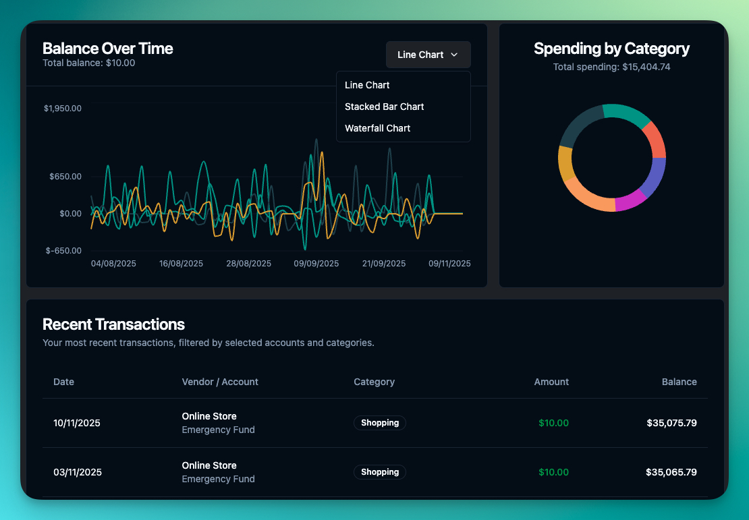Click the 09/09/2025 label on chart axis

pos(316,264)
